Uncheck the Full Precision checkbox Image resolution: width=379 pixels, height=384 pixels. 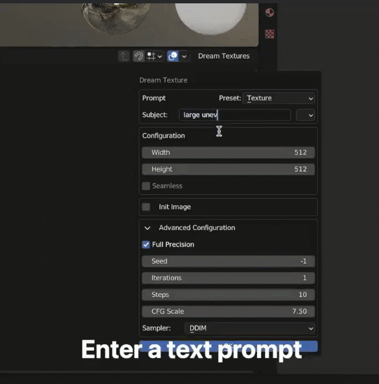click(146, 244)
